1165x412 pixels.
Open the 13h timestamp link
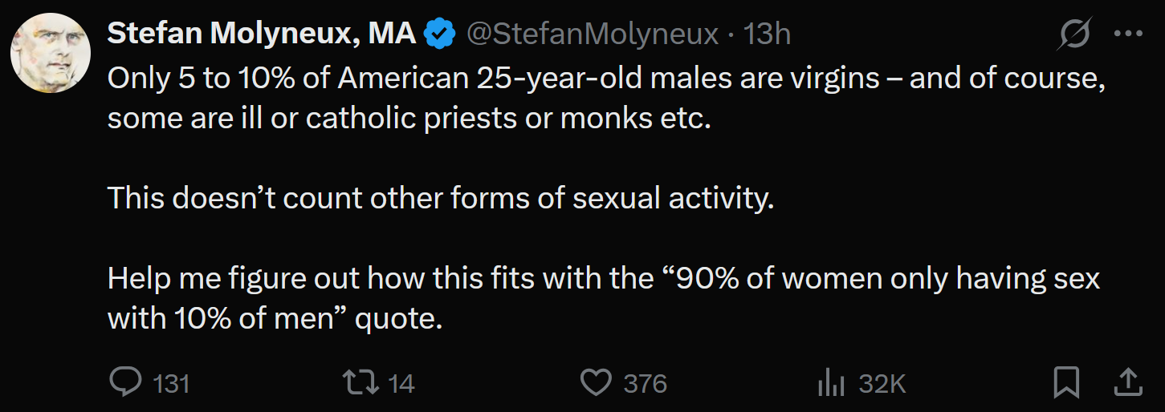pos(768,34)
